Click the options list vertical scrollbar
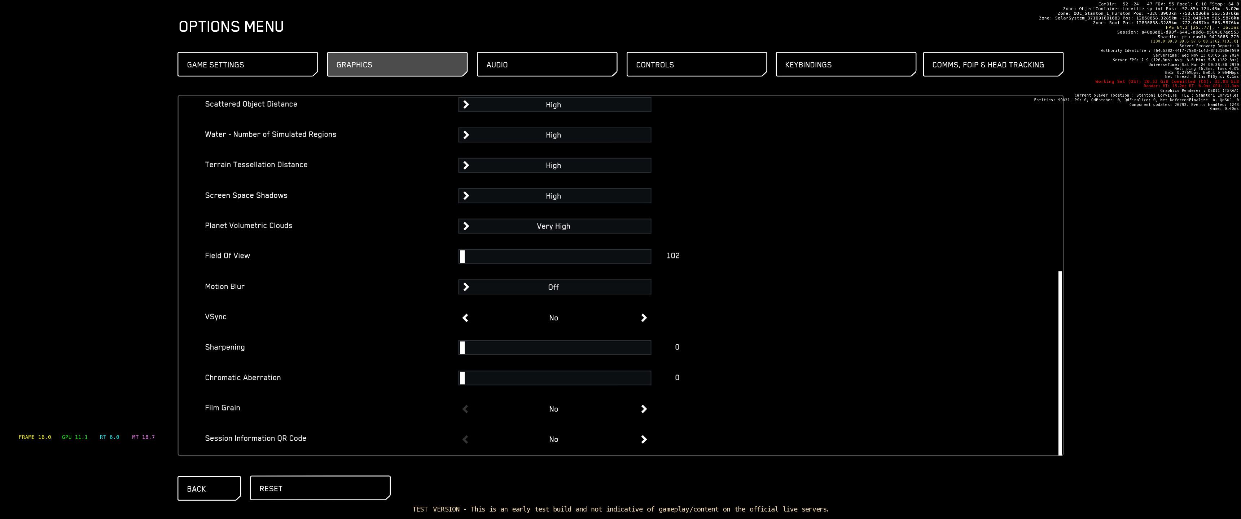The height and width of the screenshot is (519, 1241). 1060,363
